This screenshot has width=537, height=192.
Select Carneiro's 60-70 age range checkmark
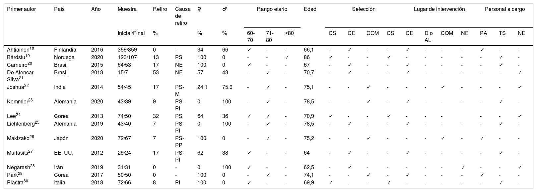click(x=249, y=65)
